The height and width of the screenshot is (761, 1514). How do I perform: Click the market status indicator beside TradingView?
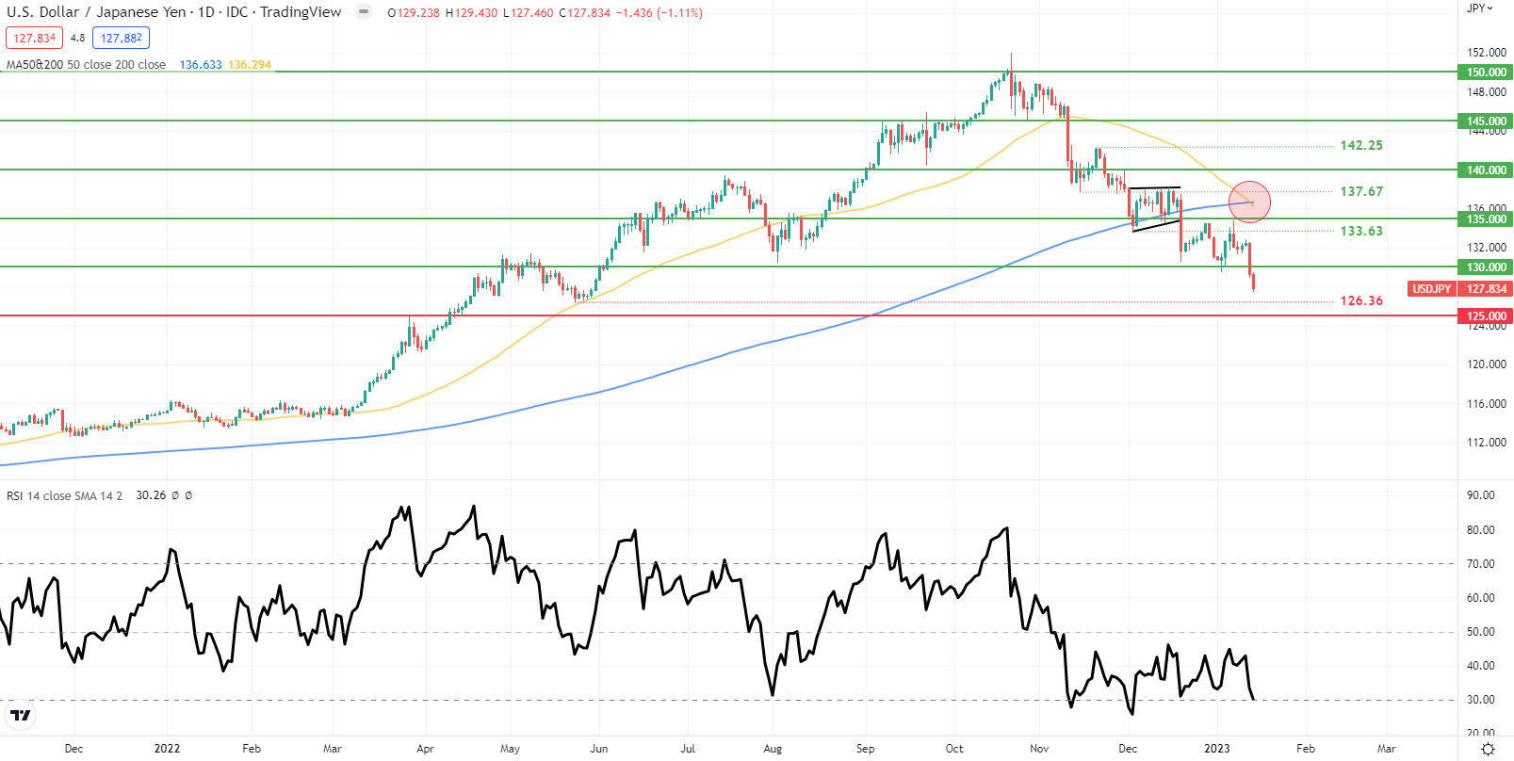364,12
